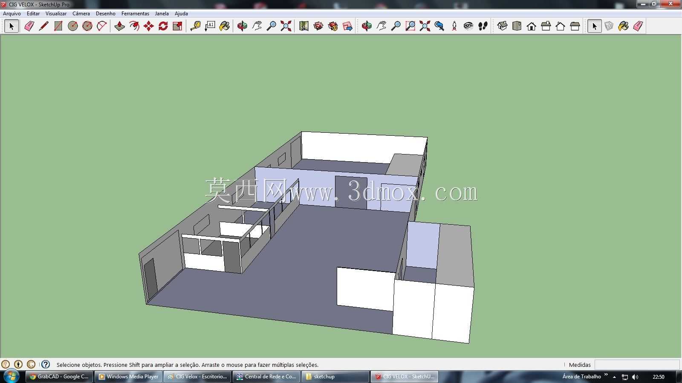Select Paint Bucket next to Text tool
The height and width of the screenshot is (383, 682).
(x=224, y=26)
